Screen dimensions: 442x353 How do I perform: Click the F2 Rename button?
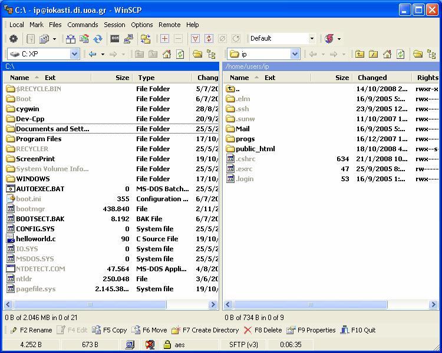[x=31, y=330]
